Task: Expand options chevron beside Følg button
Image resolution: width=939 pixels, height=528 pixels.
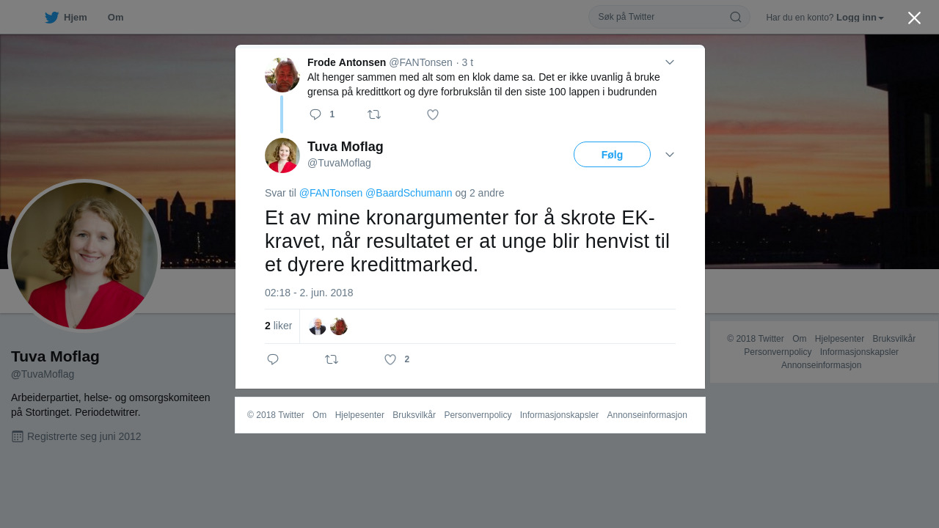Action: click(670, 155)
